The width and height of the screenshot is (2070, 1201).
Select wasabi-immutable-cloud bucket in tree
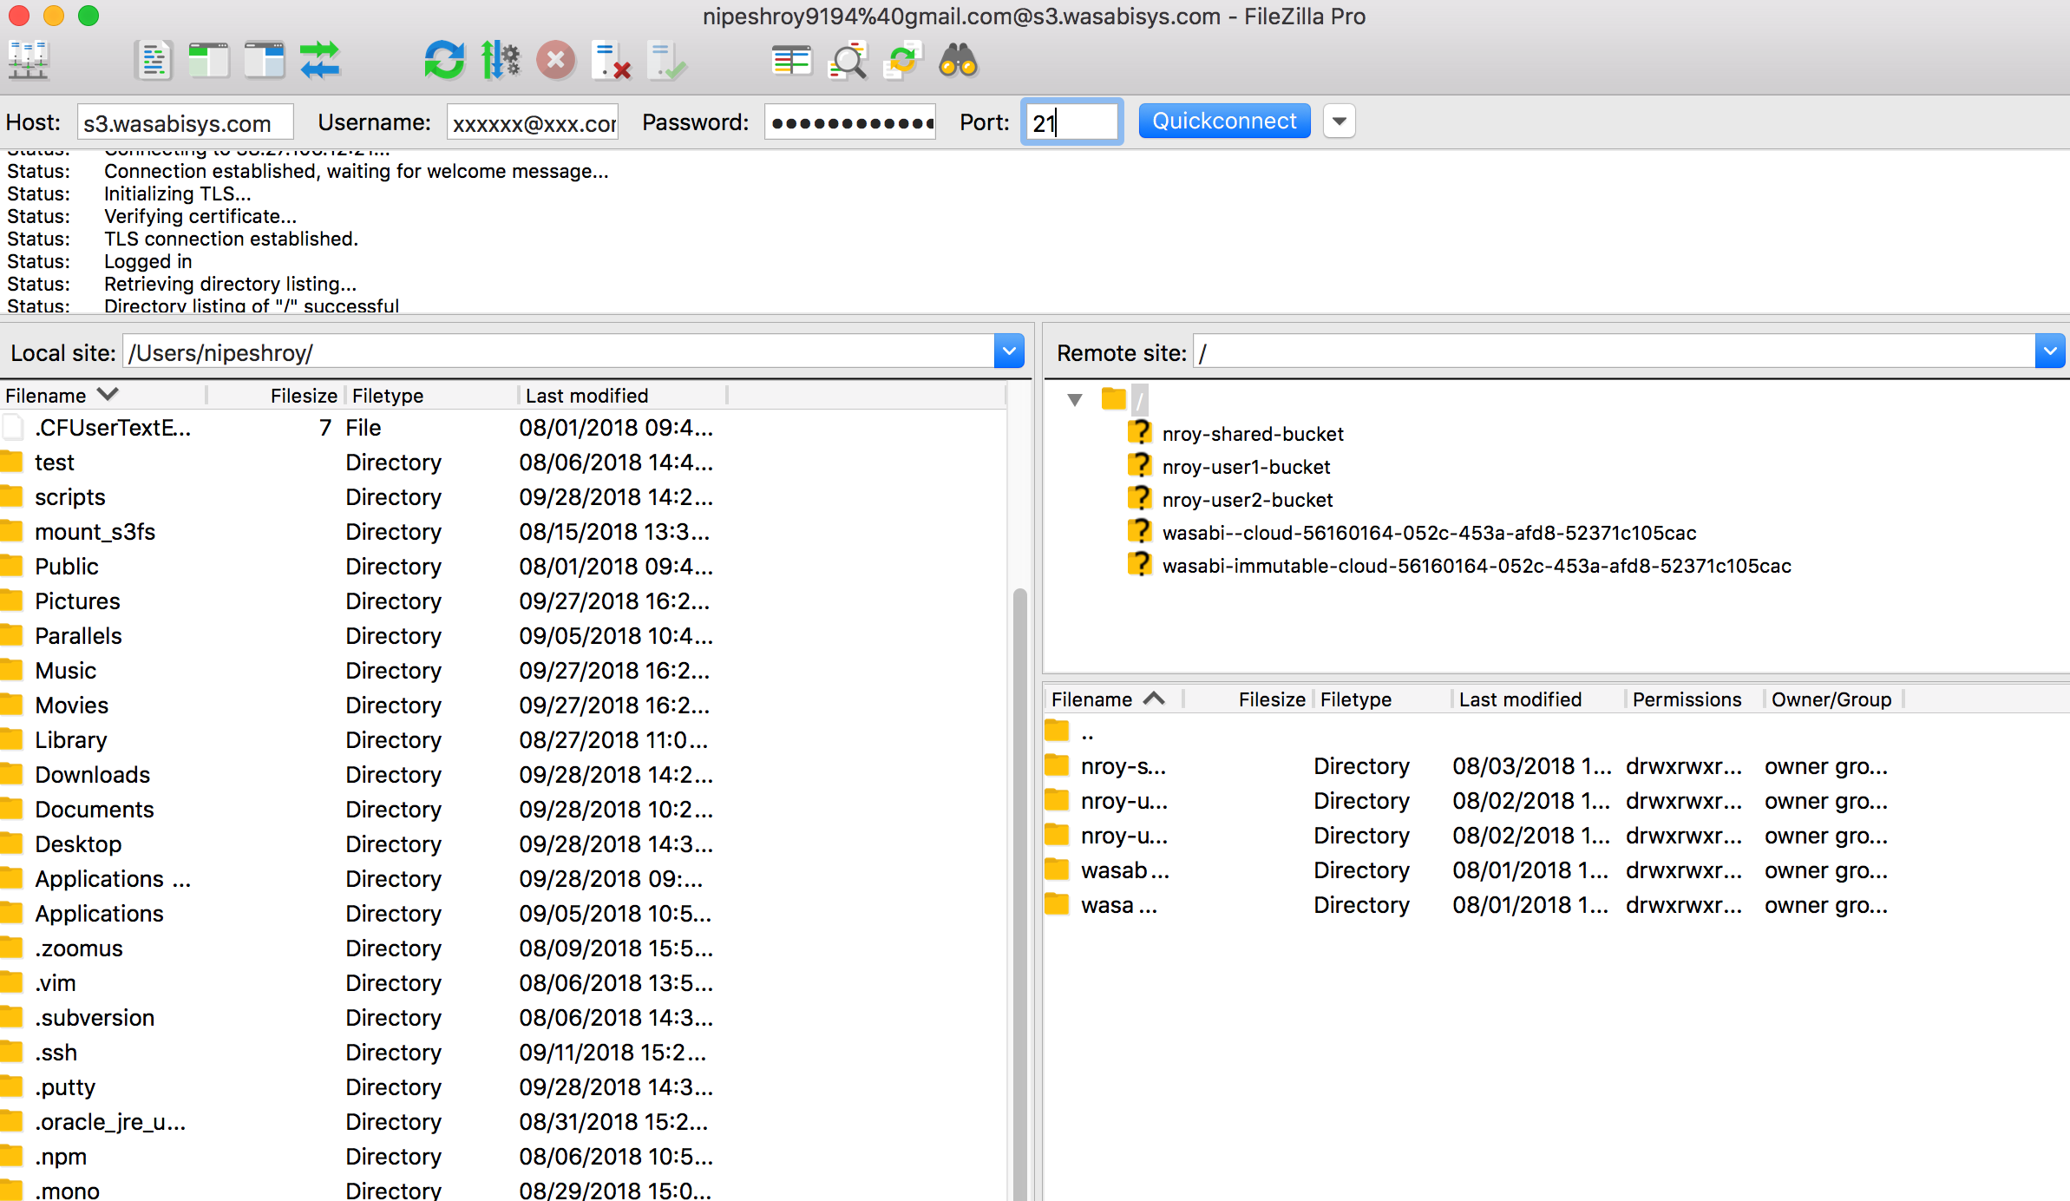click(1477, 566)
